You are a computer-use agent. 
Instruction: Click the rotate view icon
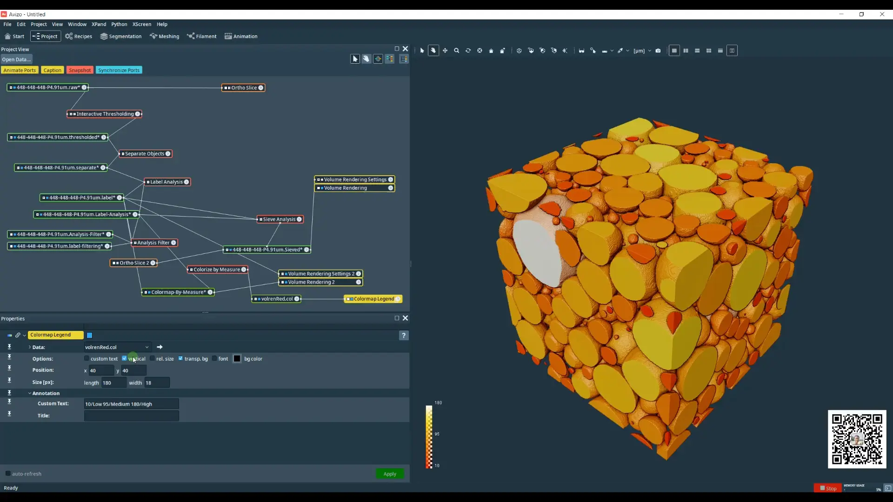coord(468,51)
